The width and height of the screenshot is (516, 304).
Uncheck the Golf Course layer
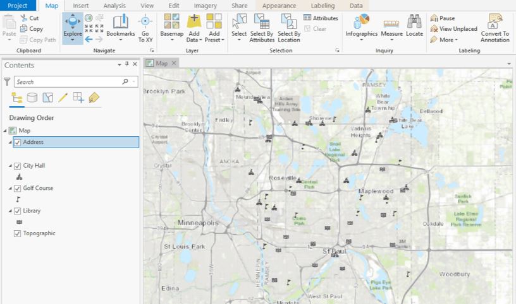pyautogui.click(x=18, y=189)
